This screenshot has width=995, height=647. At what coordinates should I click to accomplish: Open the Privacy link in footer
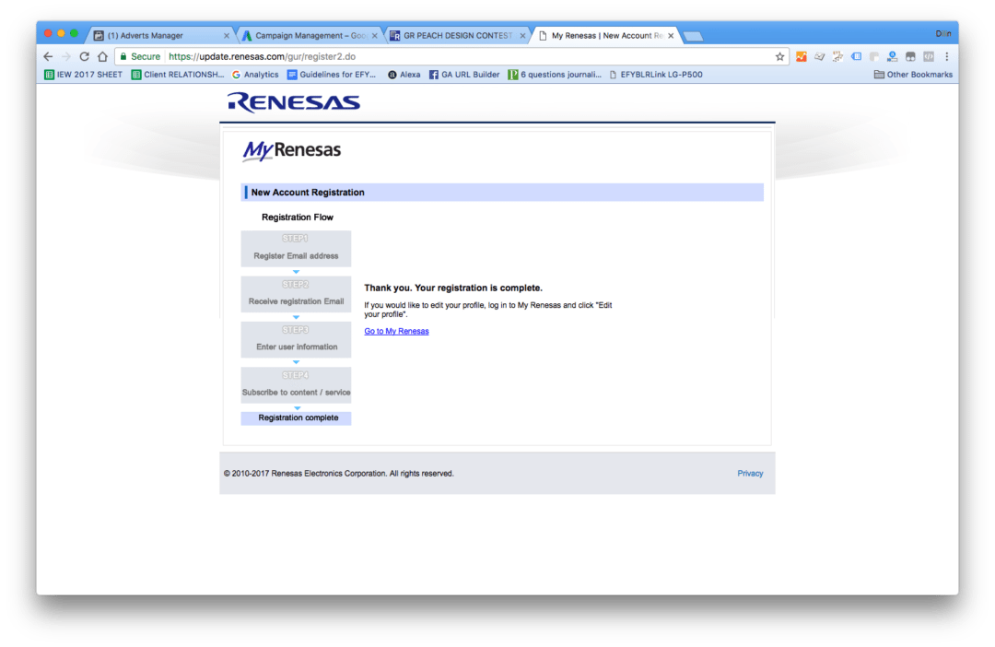[x=750, y=474]
